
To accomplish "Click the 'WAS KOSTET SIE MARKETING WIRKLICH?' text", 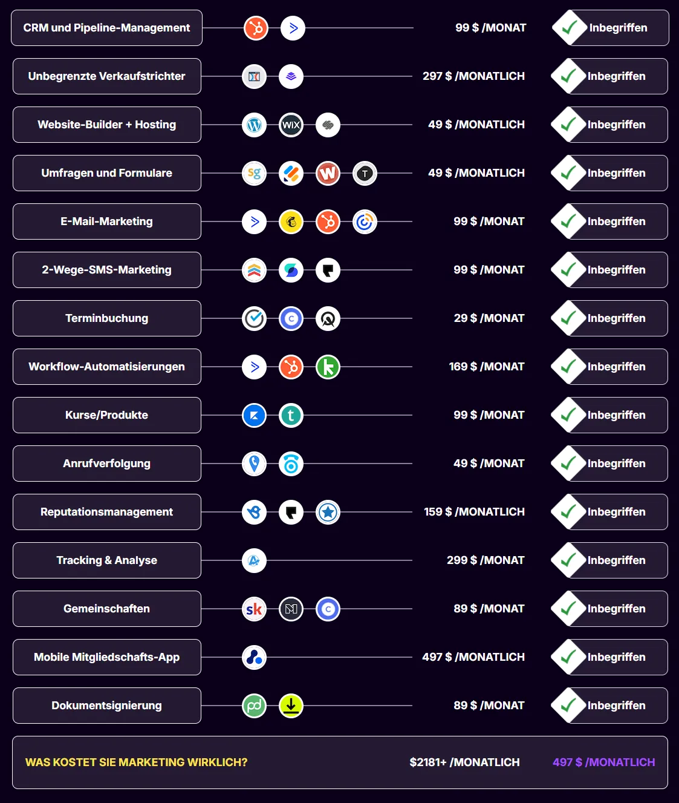I will pos(137,762).
